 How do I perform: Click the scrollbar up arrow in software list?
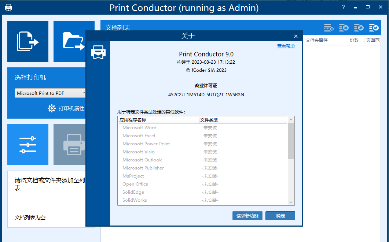291,120
